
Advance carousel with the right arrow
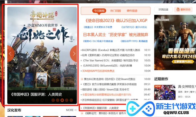coord(74,54)
